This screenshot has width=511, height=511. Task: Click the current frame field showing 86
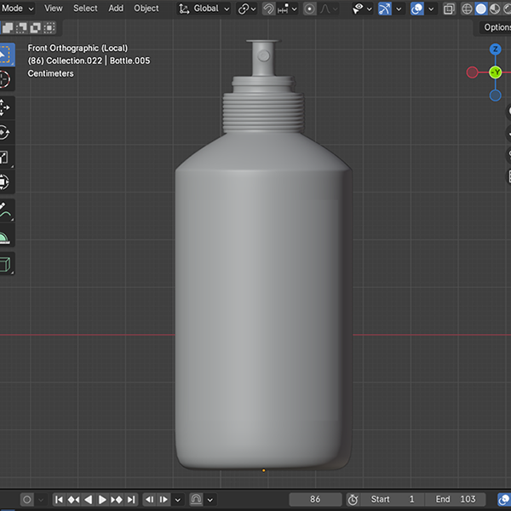point(315,499)
